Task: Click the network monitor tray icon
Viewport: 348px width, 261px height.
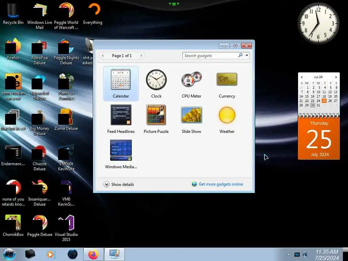Action: click(297, 255)
